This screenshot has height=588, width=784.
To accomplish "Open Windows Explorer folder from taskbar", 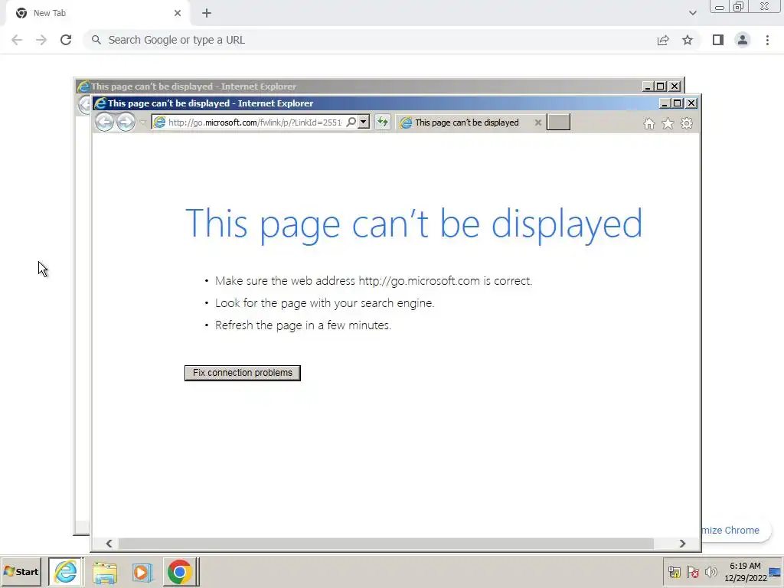I will pos(104,571).
